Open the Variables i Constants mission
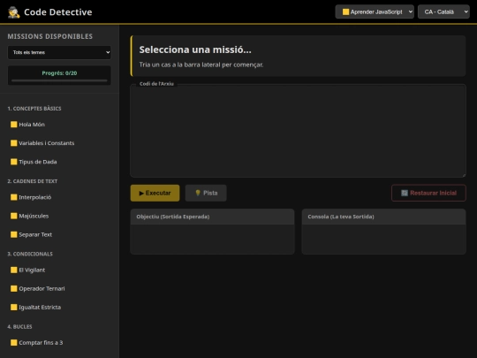 pos(59,143)
